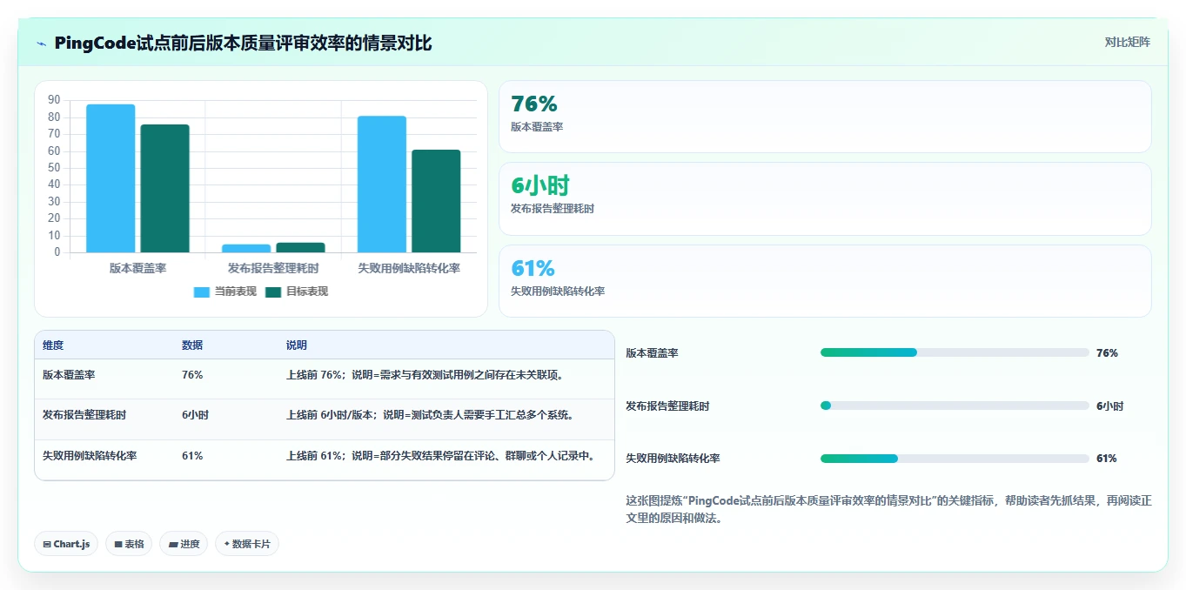Image resolution: width=1186 pixels, height=590 pixels.
Task: Click the title PingCode试点前后版本质量评审效率的情景对比
Action: click(243, 44)
